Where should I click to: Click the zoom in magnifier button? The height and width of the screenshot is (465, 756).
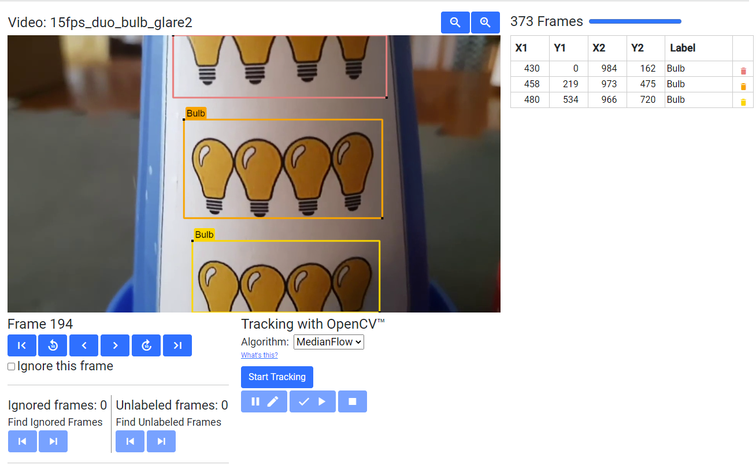tap(486, 23)
